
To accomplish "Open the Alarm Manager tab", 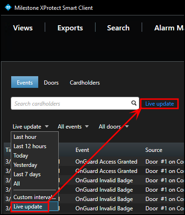I will (169, 28).
